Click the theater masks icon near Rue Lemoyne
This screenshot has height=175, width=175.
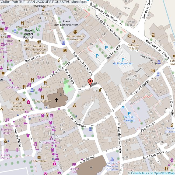point(153,70)
